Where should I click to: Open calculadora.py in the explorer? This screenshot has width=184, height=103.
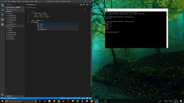point(12,16)
